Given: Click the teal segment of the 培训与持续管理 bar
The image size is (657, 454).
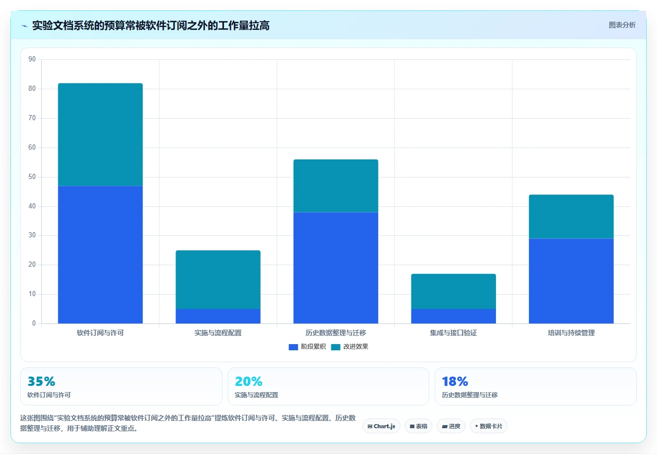Looking at the screenshot, I should [571, 217].
